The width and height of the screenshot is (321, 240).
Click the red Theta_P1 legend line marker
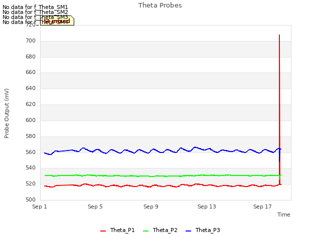point(103,230)
